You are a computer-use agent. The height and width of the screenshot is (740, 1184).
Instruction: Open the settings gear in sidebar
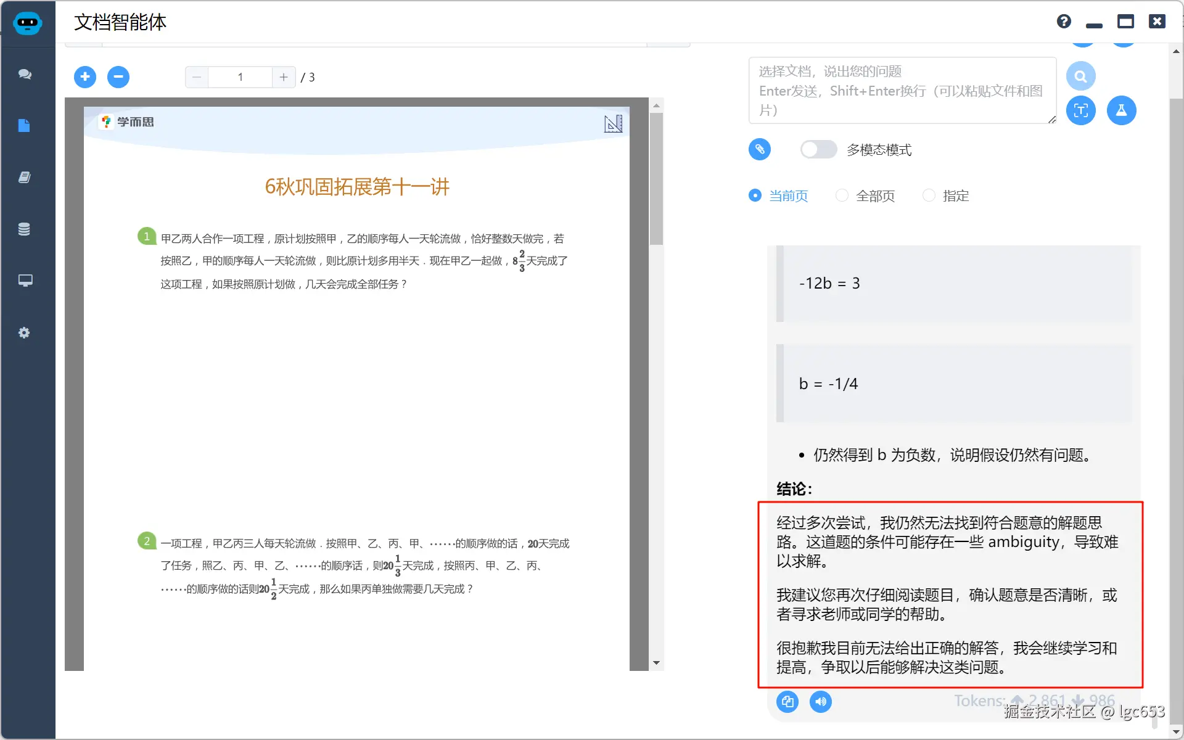tap(25, 333)
